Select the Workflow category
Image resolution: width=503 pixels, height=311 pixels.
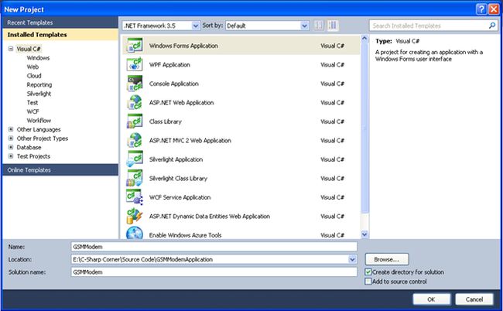click(39, 121)
